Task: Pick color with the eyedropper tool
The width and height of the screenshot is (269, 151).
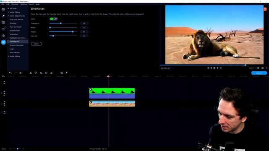Action: 55,19
